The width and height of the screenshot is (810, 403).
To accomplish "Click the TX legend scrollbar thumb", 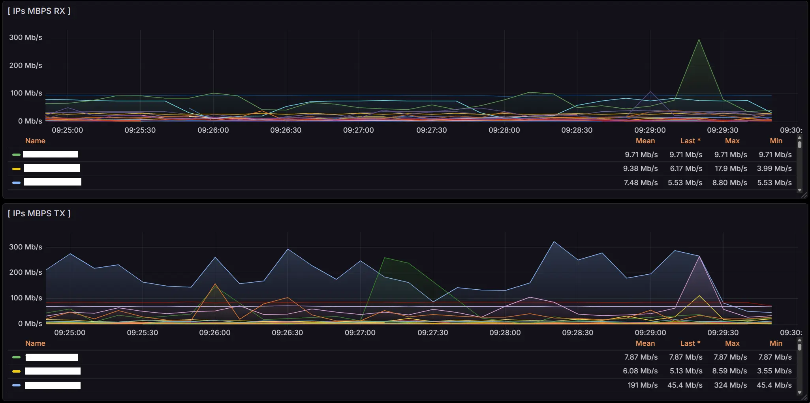I will (799, 347).
